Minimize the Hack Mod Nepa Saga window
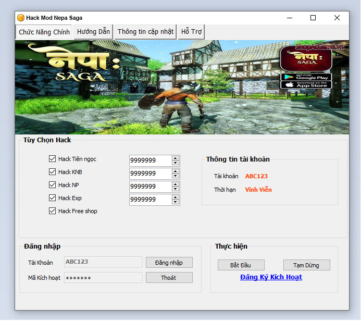This screenshot has width=361, height=321. [x=290, y=18]
